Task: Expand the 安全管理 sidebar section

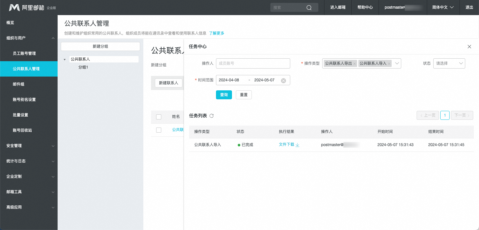Action: pos(29,146)
